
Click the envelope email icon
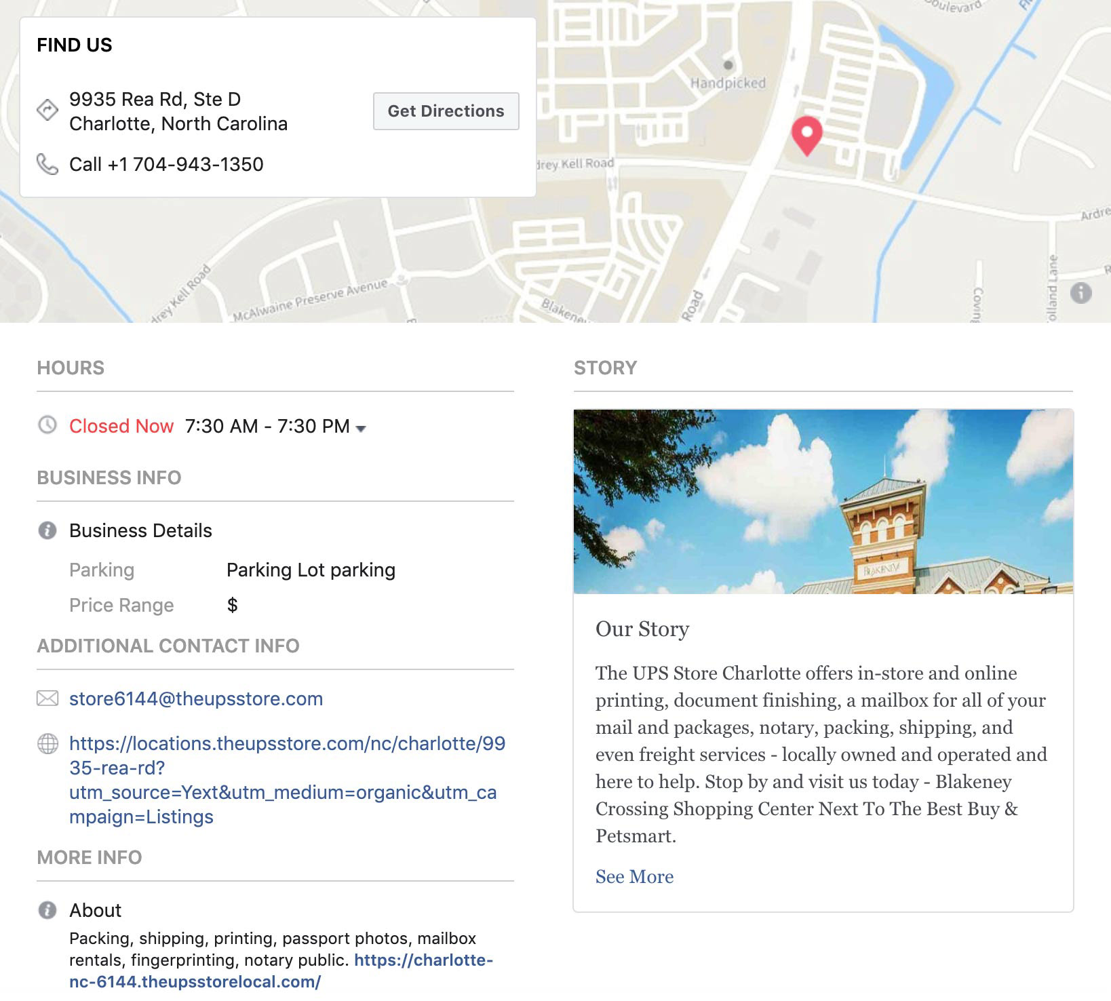47,699
